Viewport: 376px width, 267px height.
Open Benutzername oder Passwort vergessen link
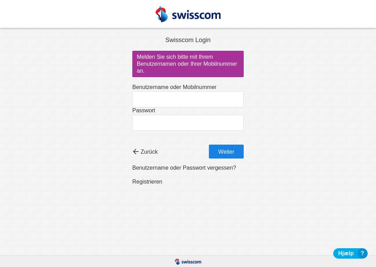click(184, 168)
